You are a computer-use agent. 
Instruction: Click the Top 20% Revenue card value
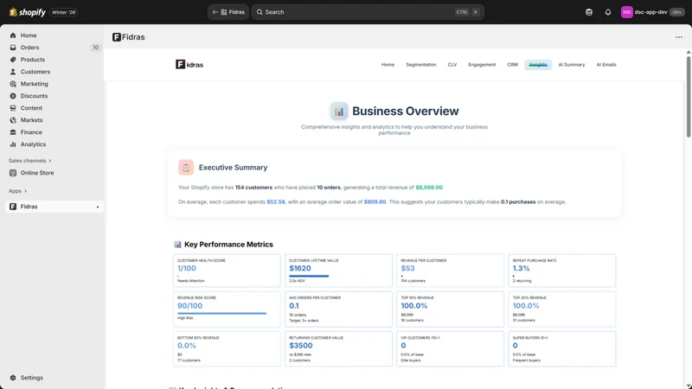(526, 306)
